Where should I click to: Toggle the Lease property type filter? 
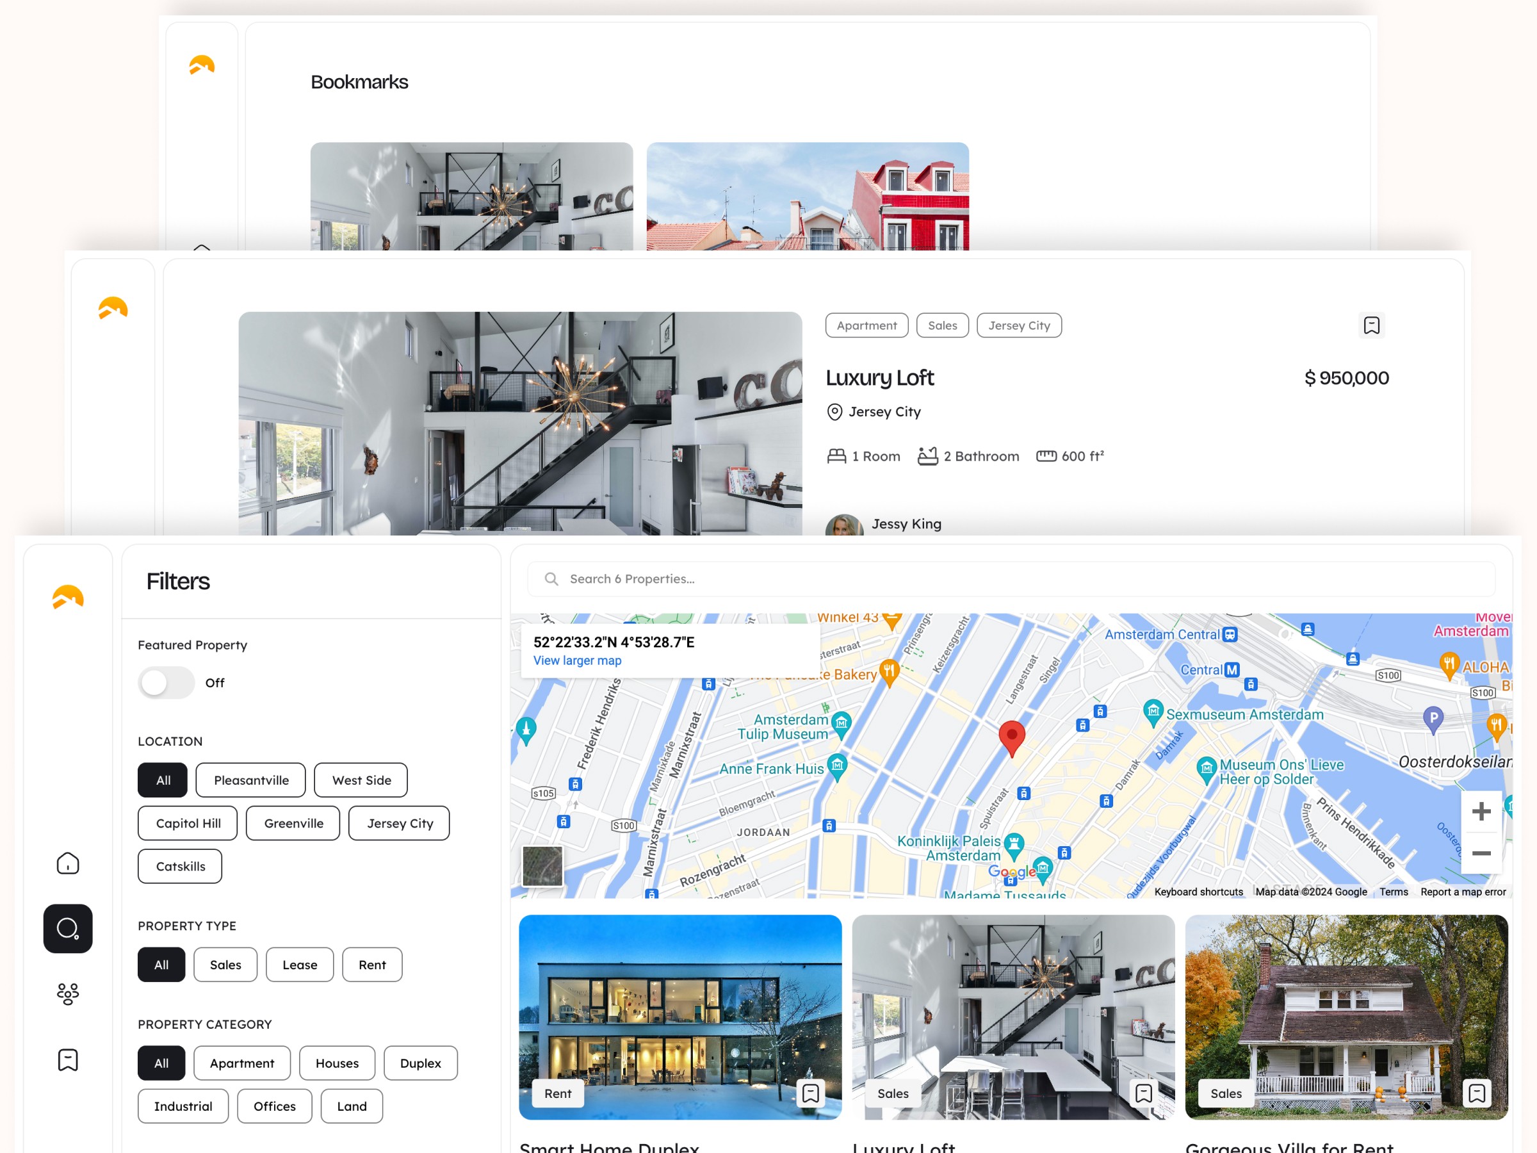(x=300, y=965)
